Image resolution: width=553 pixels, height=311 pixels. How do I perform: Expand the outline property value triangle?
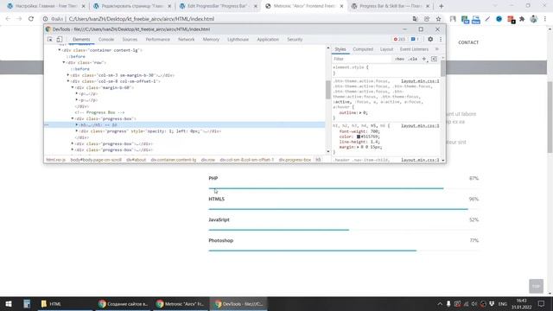point(360,113)
